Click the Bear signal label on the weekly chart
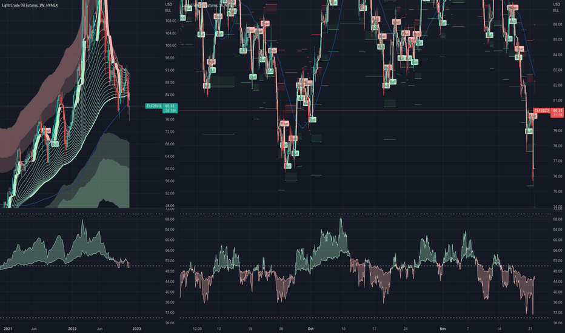This screenshot has height=333, width=565. coord(45,131)
